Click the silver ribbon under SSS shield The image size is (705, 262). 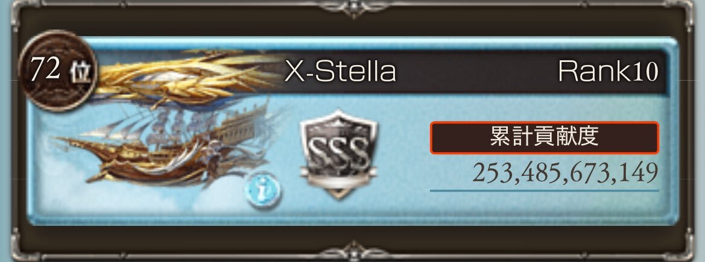pyautogui.click(x=338, y=181)
